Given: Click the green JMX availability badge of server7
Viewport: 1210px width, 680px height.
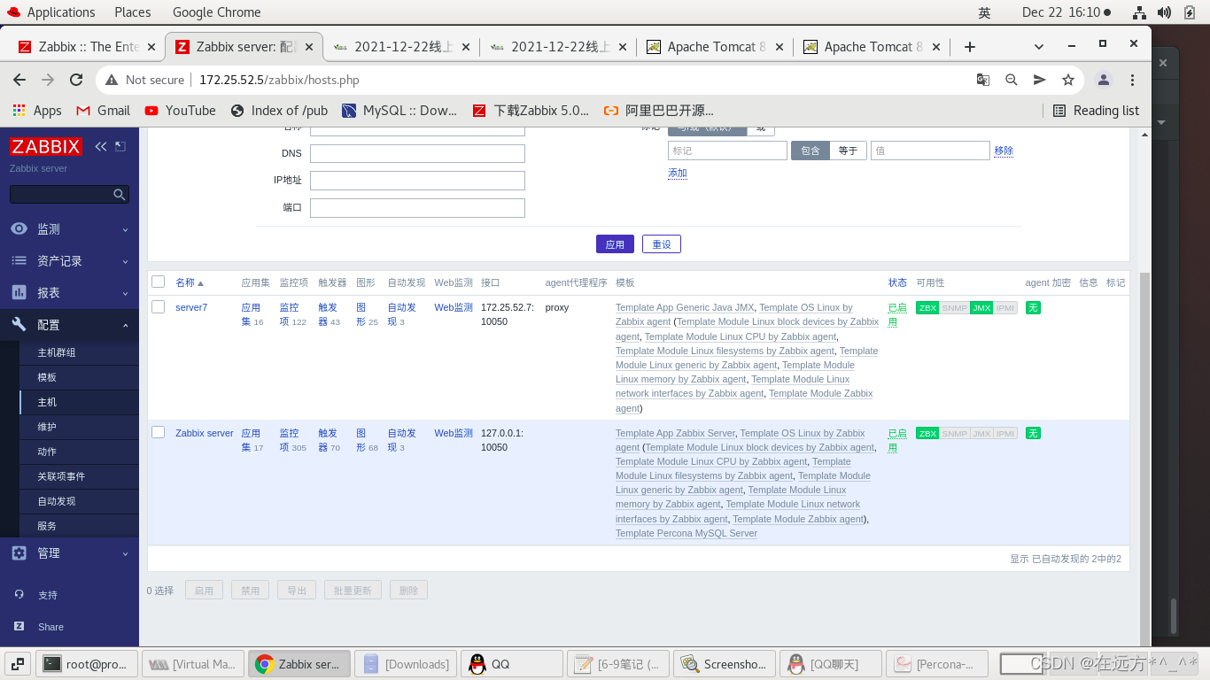Looking at the screenshot, I should [981, 308].
